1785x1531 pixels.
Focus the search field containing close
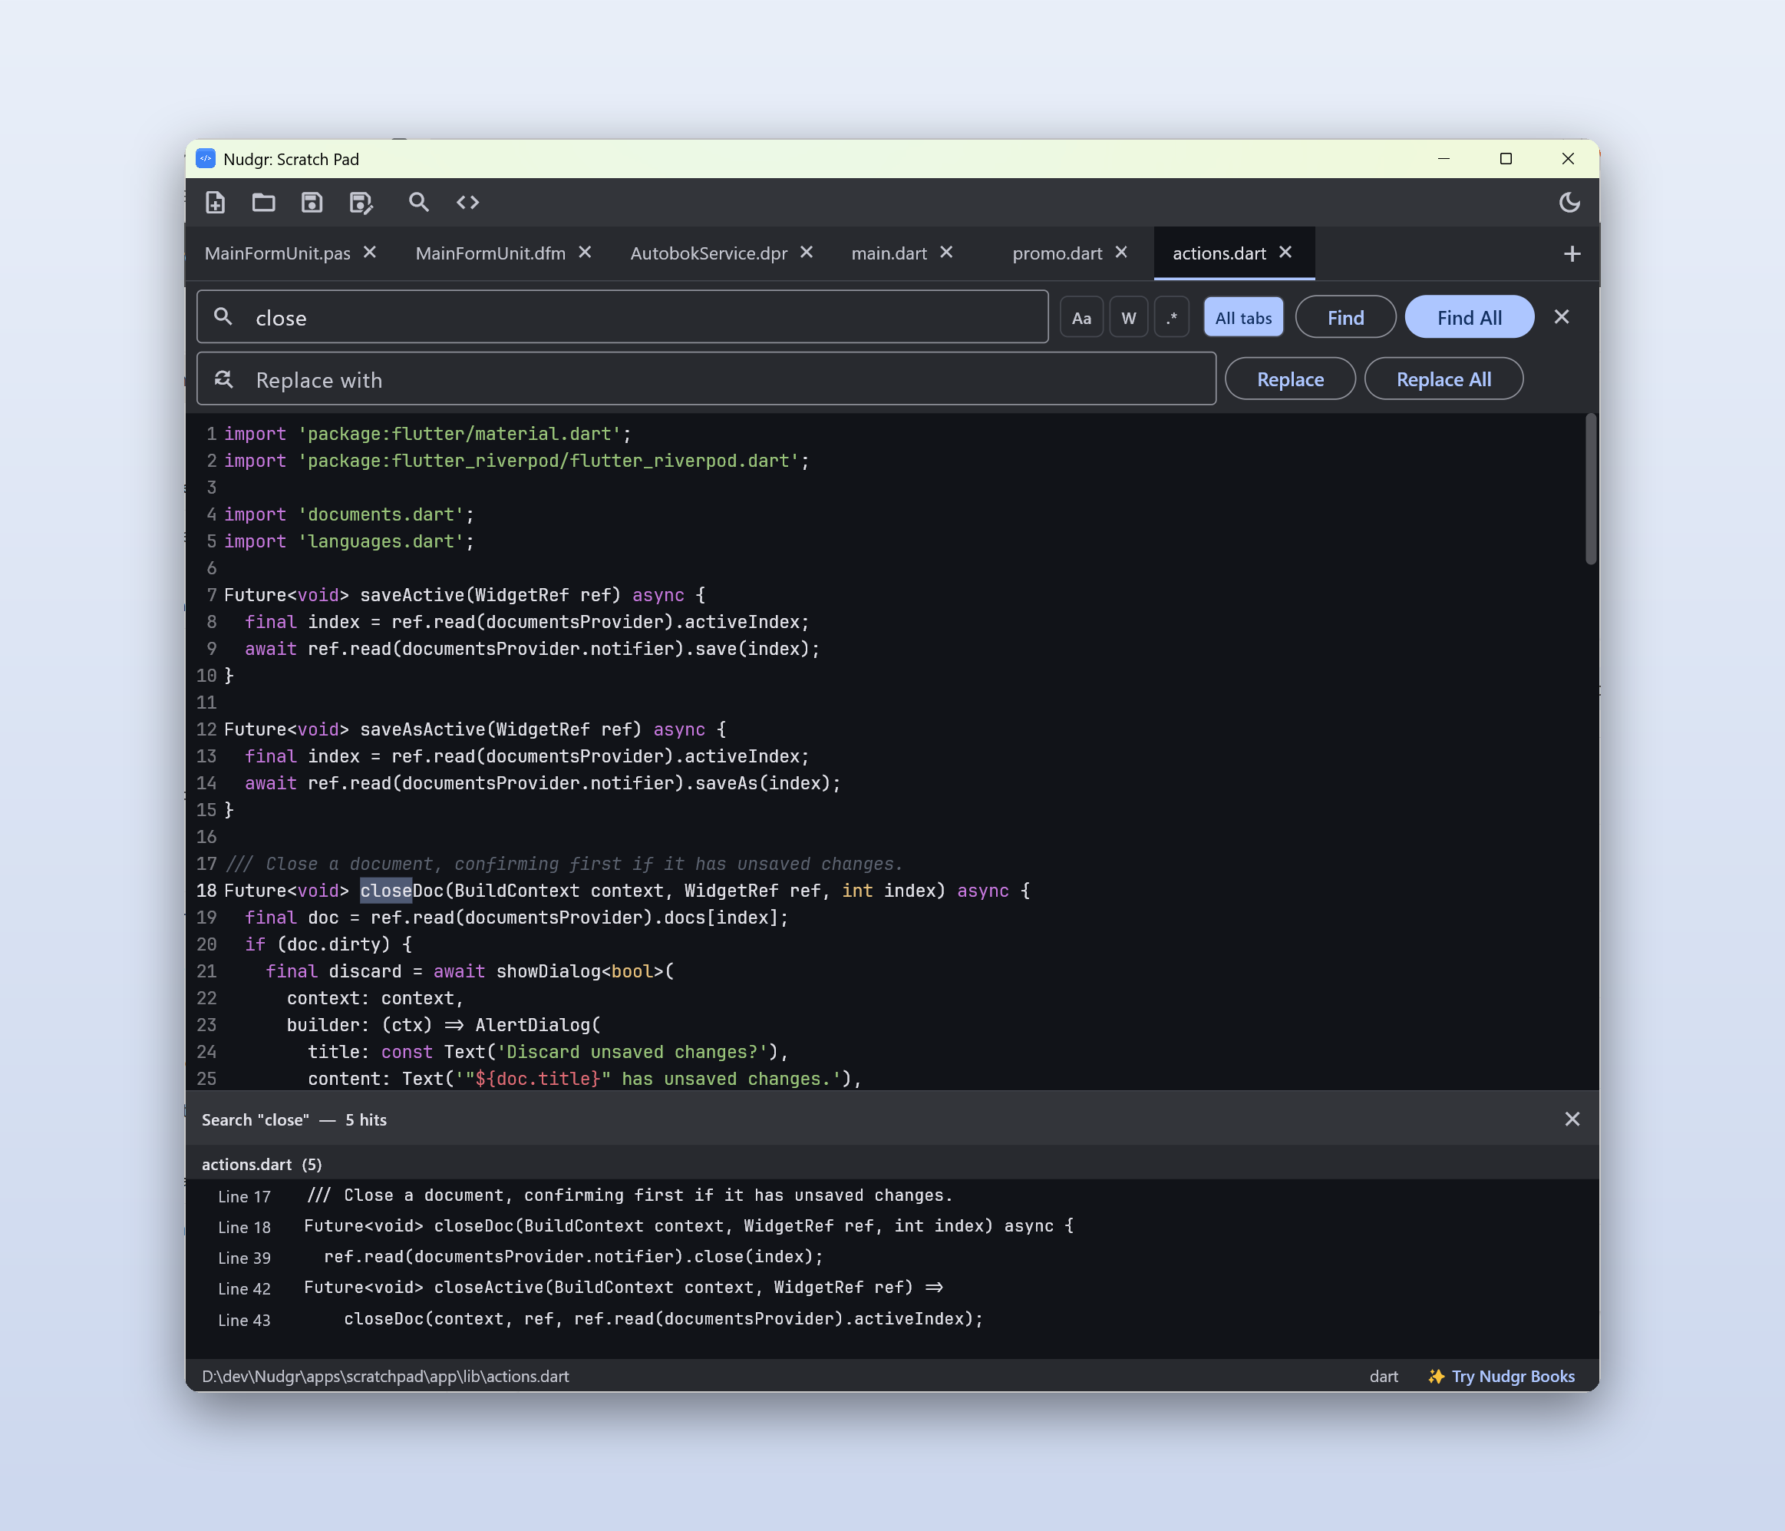pyautogui.click(x=622, y=317)
